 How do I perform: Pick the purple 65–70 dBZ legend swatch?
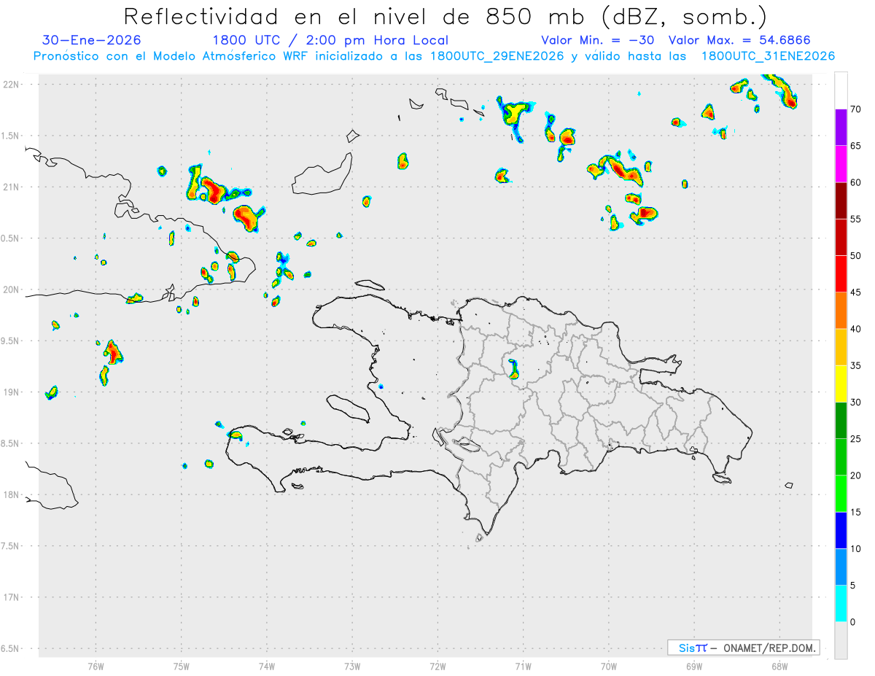coord(841,127)
